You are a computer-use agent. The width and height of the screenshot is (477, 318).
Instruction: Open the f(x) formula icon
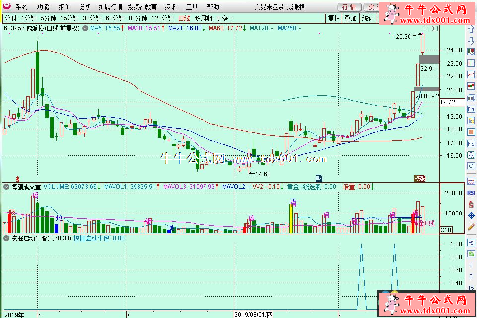pyautogui.click(x=471, y=155)
